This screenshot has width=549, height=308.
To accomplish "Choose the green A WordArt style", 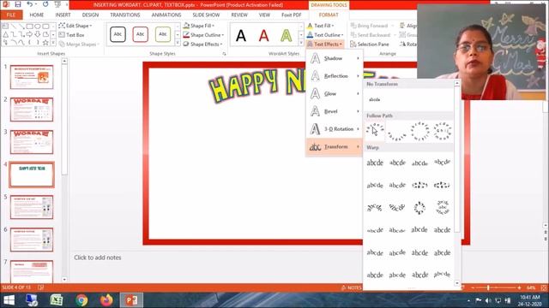I will click(286, 36).
